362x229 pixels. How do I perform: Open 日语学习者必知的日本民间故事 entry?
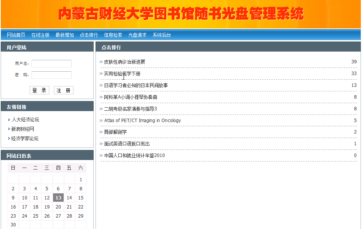(x=136, y=85)
